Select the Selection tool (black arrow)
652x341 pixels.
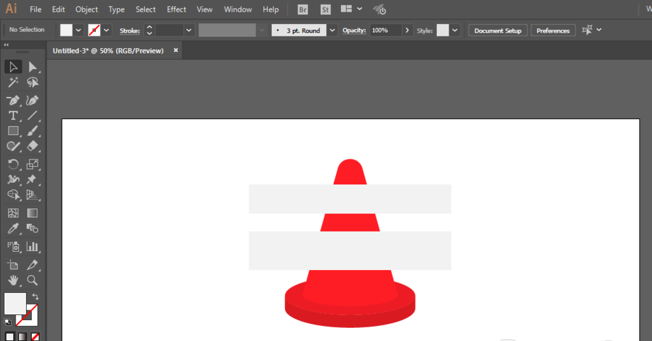[13, 67]
